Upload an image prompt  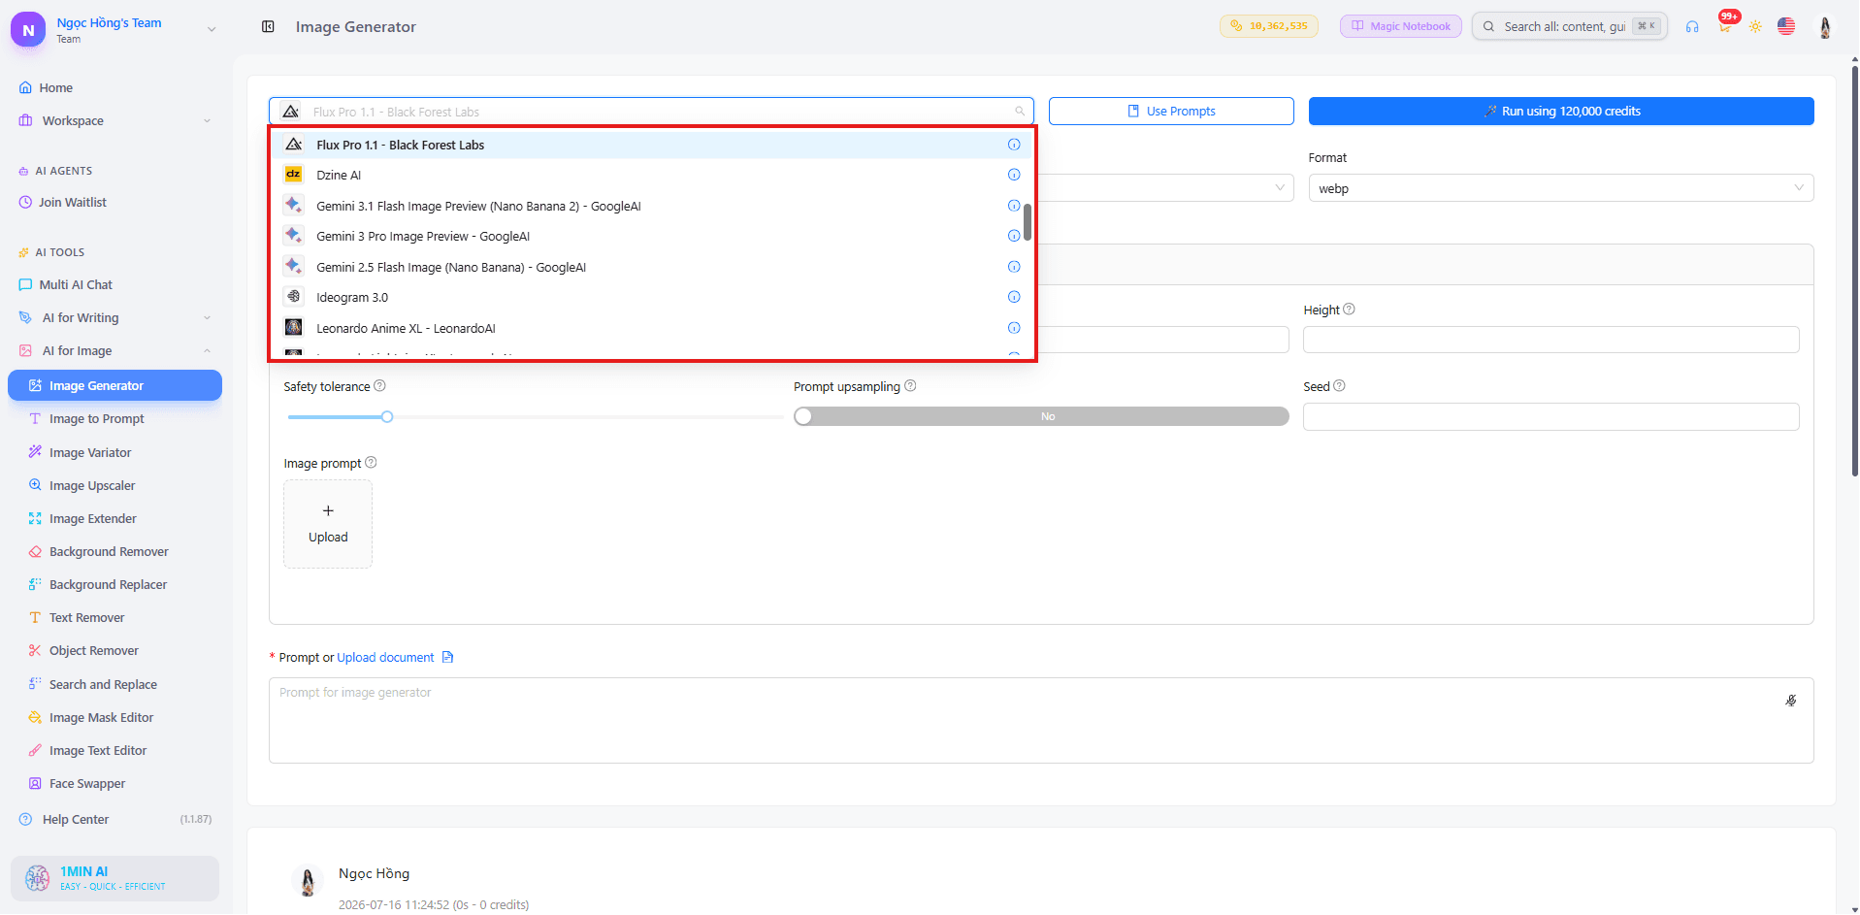328,524
